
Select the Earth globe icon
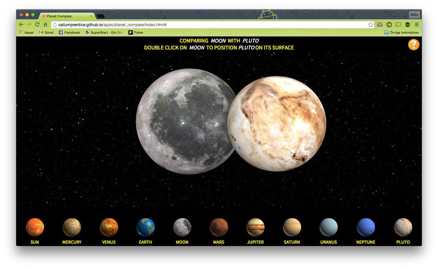pos(145,227)
